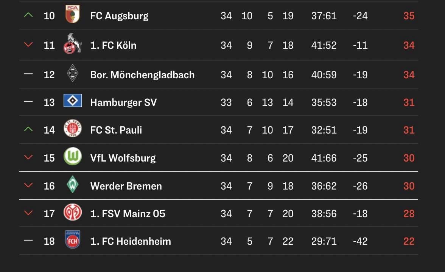Click the red down arrow beside rank 11
Viewport: 445px width, 272px height.
click(28, 45)
